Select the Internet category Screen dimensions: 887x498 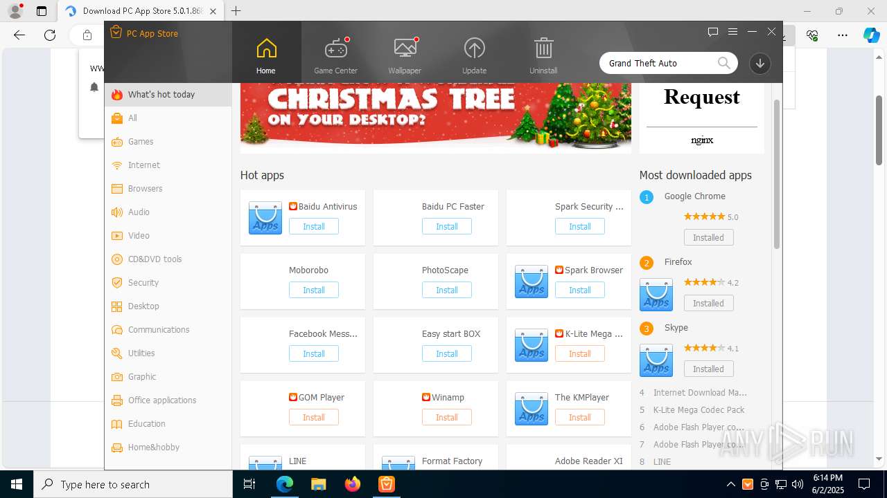click(168, 165)
